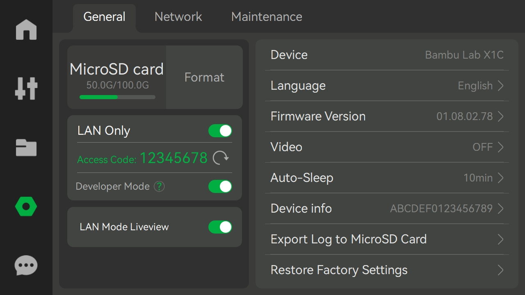Viewport: 525px width, 295px height.
Task: Select the General tab
Action: tap(104, 17)
